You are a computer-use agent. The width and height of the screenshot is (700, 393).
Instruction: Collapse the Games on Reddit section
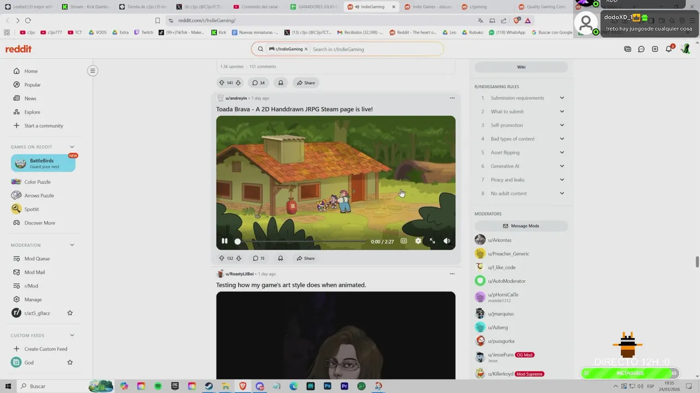(72, 147)
